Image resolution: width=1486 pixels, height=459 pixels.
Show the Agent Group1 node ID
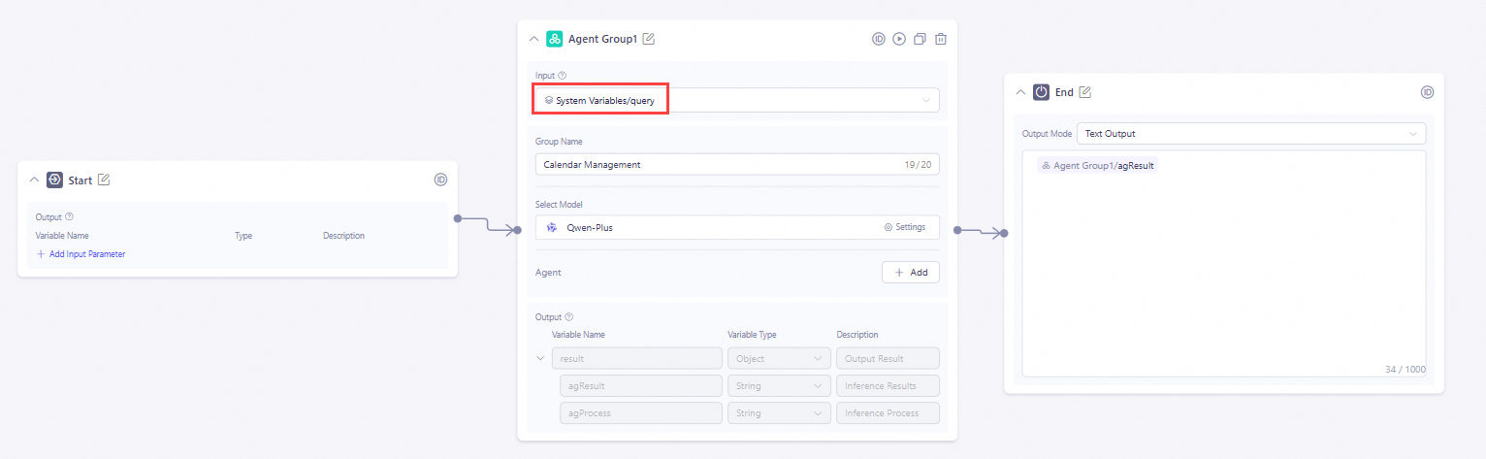879,39
